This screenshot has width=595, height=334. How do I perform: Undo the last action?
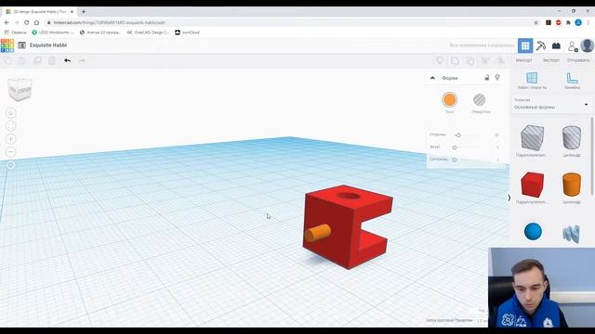(67, 60)
